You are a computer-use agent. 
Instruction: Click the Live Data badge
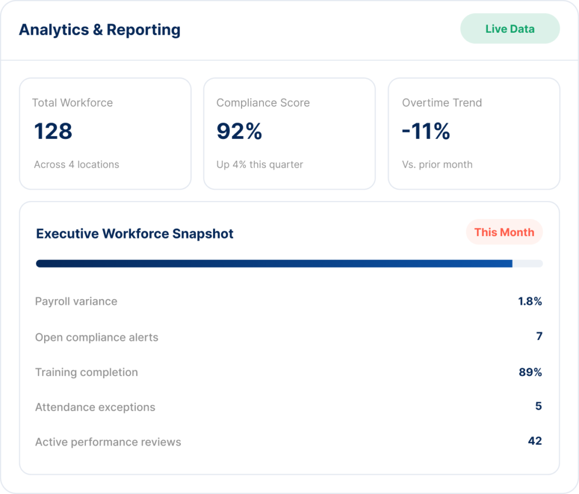pyautogui.click(x=510, y=29)
